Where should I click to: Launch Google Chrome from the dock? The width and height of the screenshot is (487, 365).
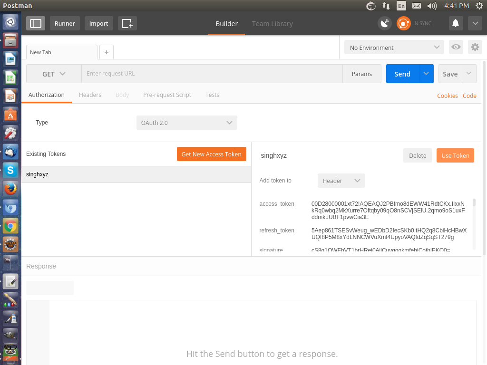(10, 226)
